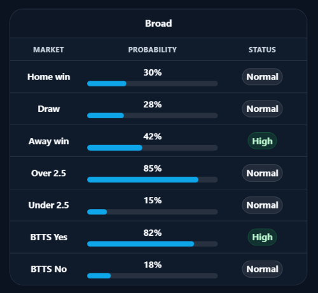This screenshot has width=318, height=293.
Task: Click the Broad table title
Action: click(x=158, y=24)
